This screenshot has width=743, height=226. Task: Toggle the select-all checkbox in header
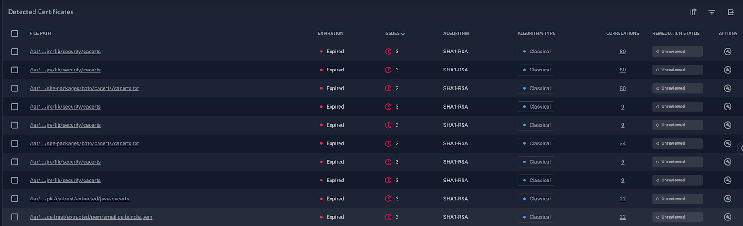(x=15, y=33)
